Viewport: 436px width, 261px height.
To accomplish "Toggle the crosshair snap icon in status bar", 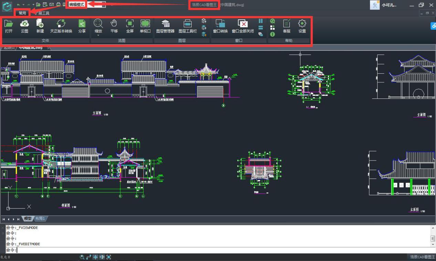I will (95, 257).
